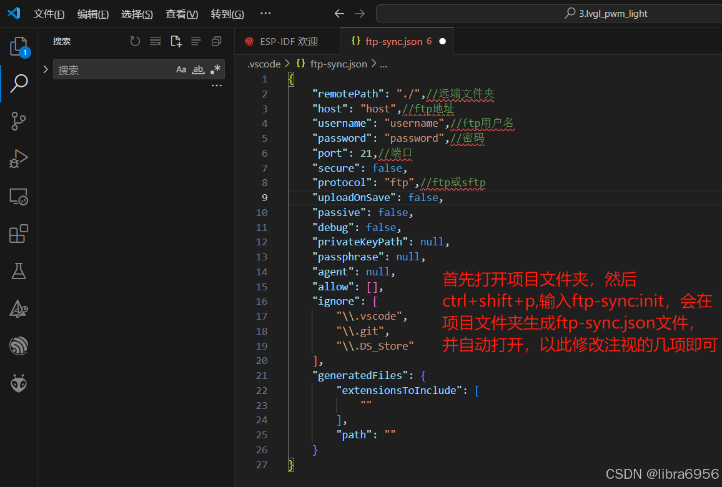Viewport: 722px width, 487px height.
Task: Expand the 搜索 tree item chevron
Action: click(44, 69)
